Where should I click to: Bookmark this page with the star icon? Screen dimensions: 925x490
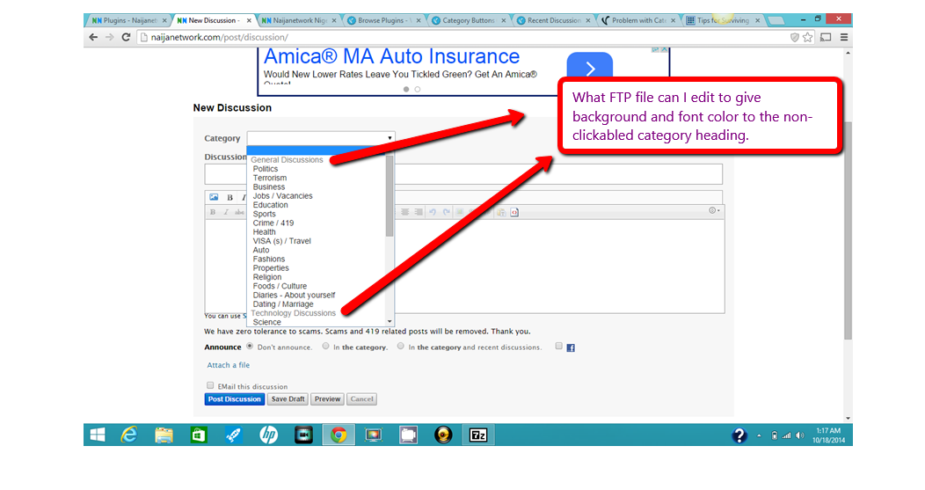pos(807,37)
